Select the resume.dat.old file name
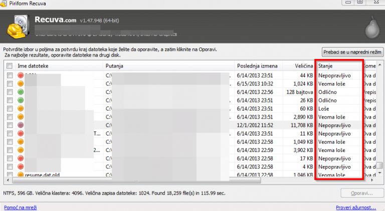 point(42,175)
